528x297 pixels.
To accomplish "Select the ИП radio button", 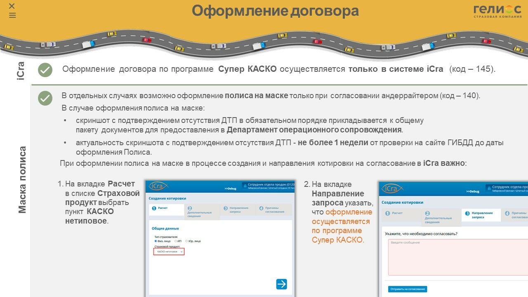I will point(176,241).
